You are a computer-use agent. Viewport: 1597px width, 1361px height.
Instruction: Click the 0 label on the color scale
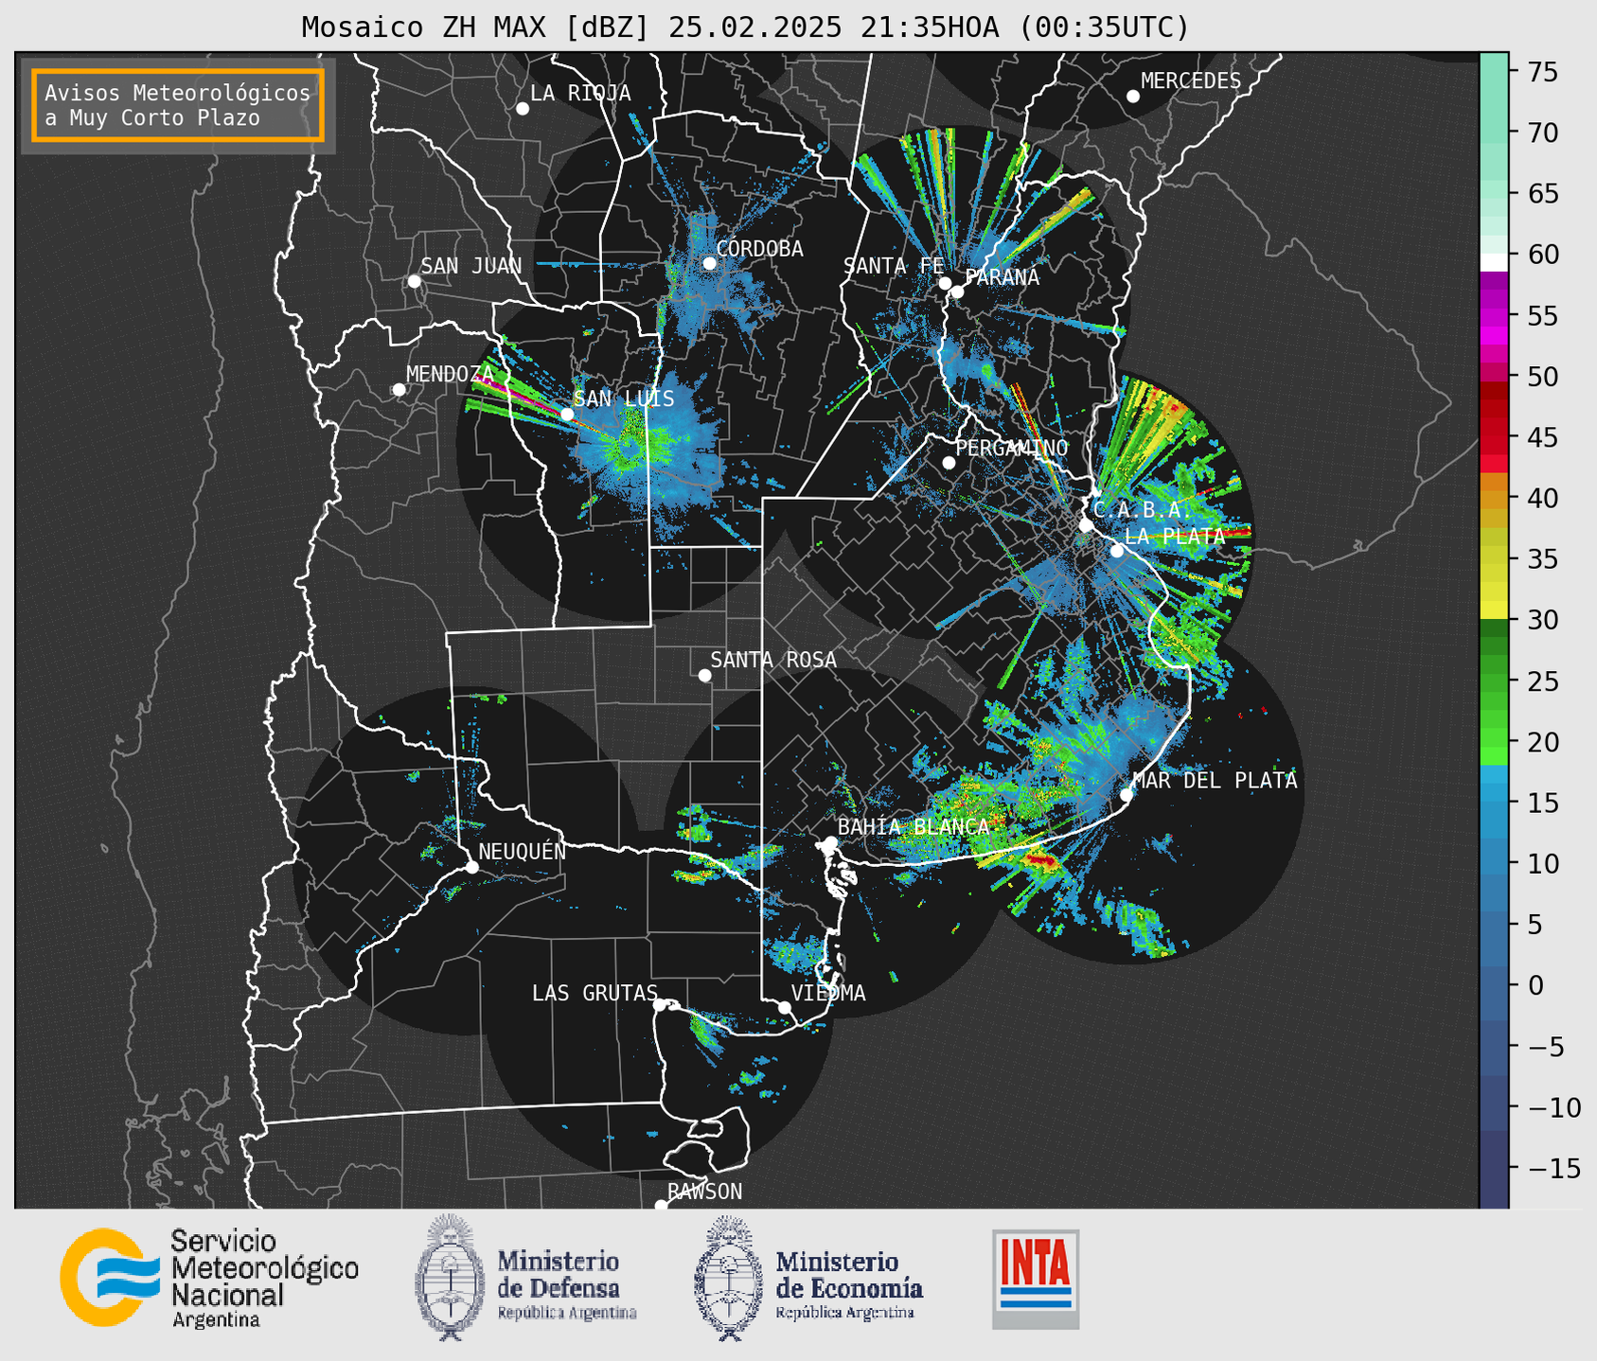1535,985
